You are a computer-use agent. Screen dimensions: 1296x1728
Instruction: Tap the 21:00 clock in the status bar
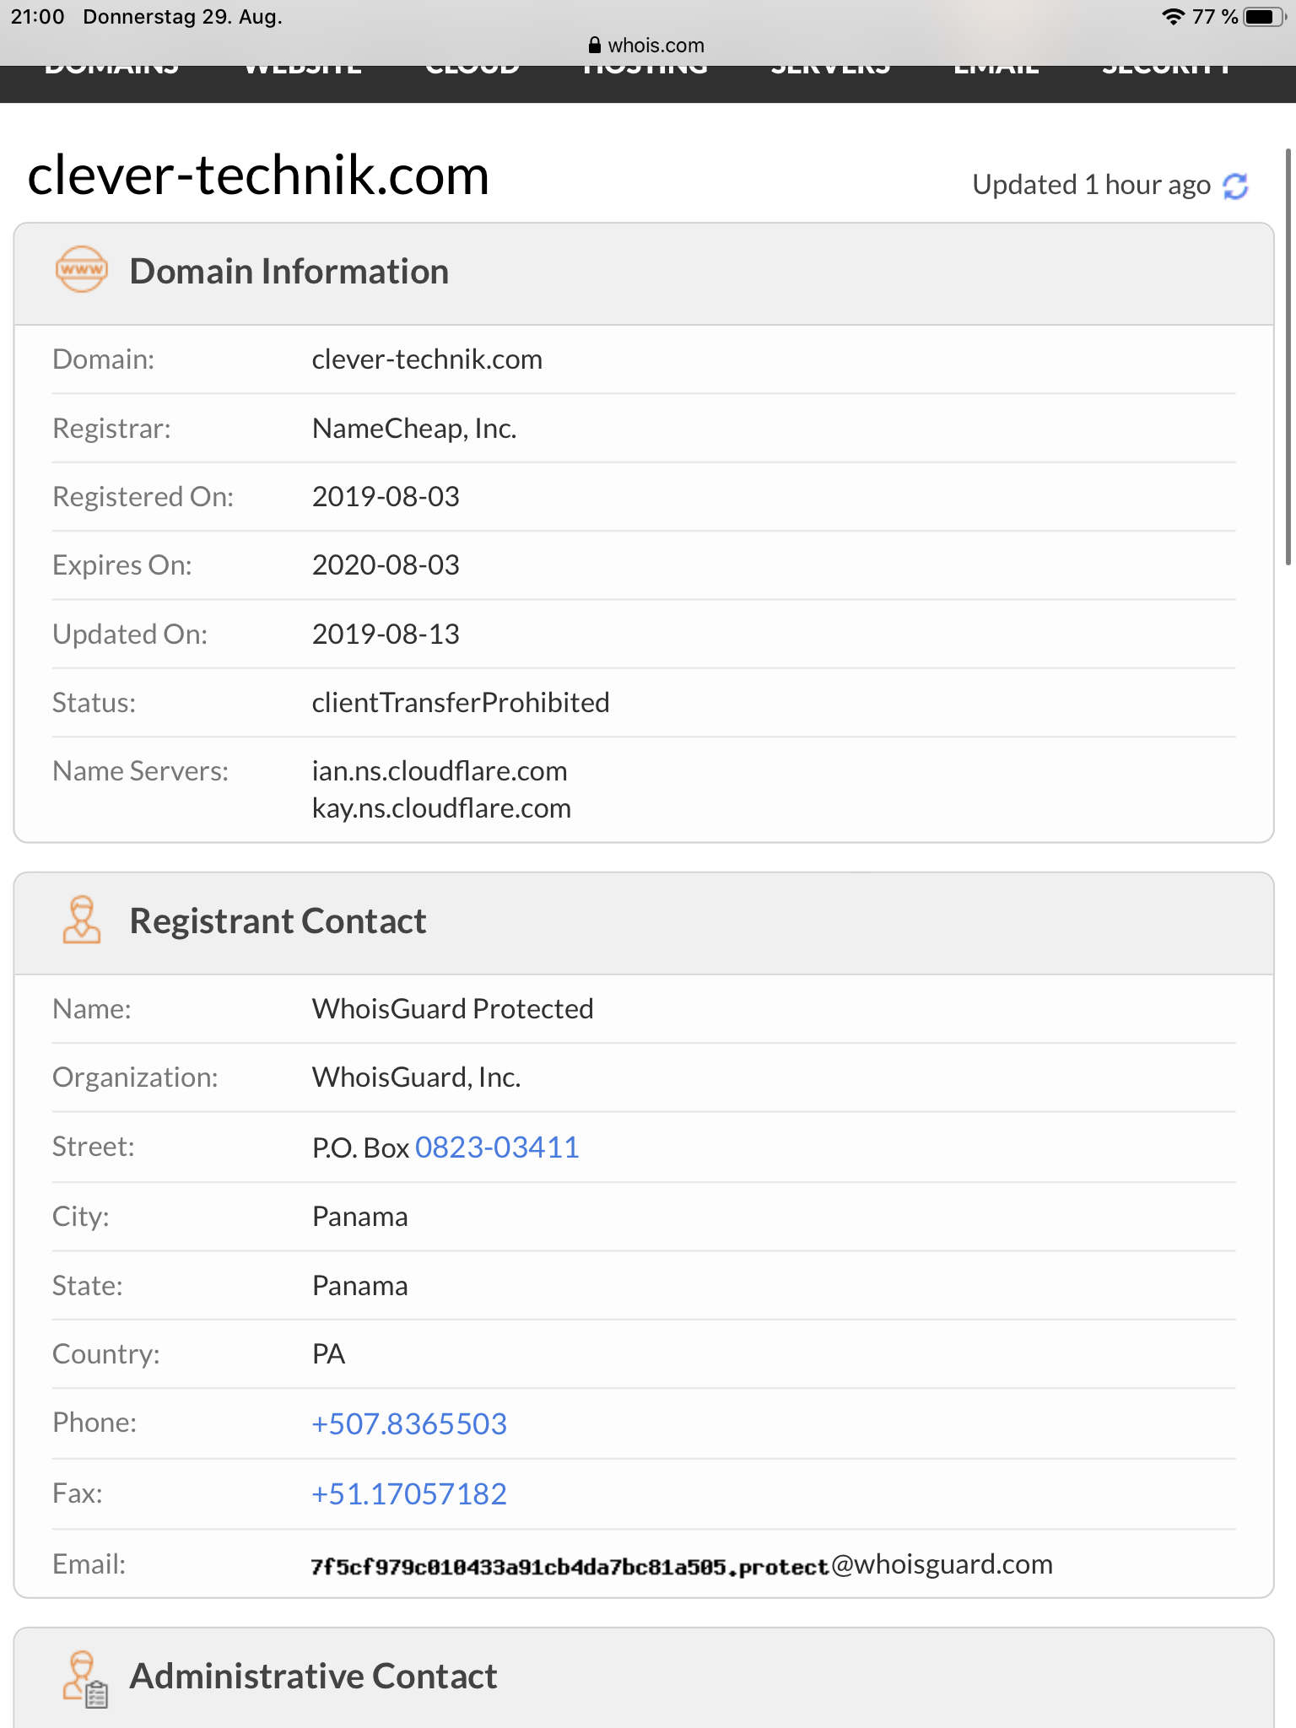(38, 17)
